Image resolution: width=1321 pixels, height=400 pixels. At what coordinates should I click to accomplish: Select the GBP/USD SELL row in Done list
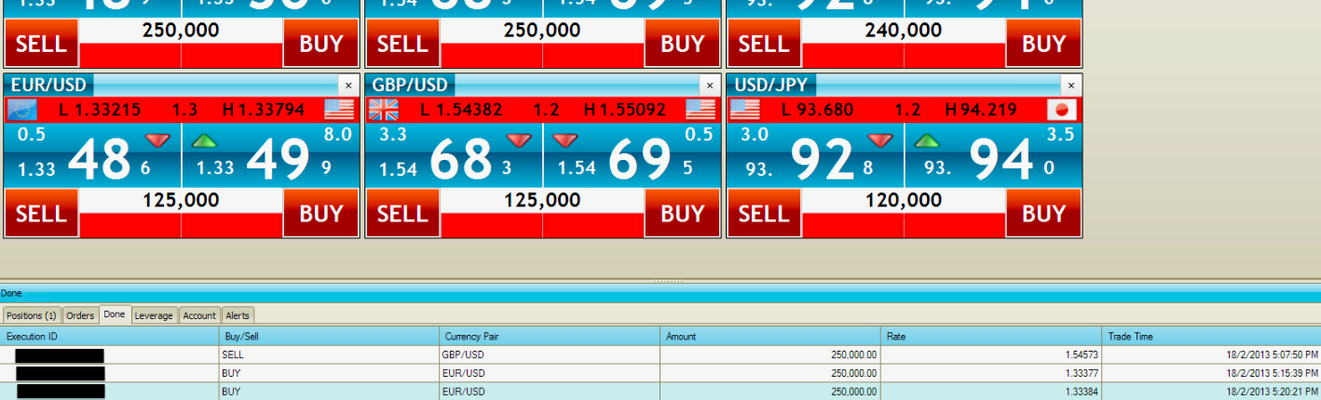(550, 354)
